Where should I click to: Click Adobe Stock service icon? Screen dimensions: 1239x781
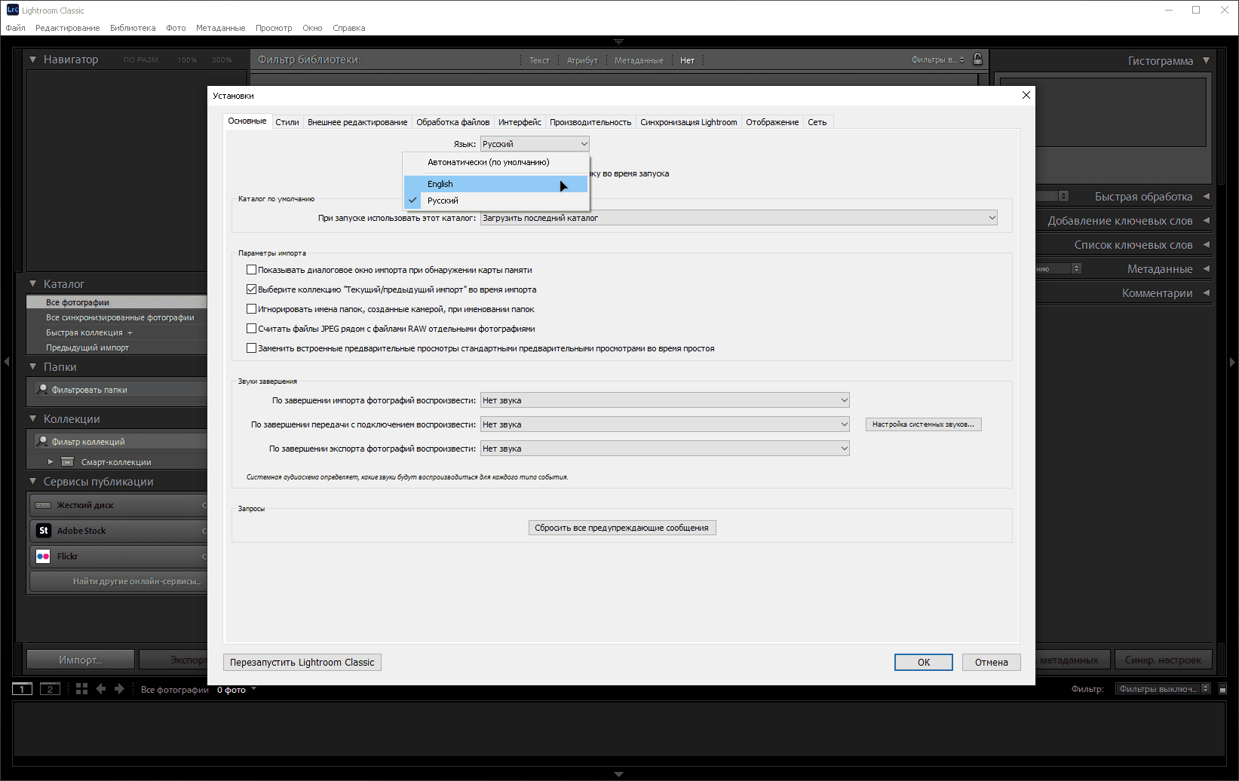pos(44,531)
